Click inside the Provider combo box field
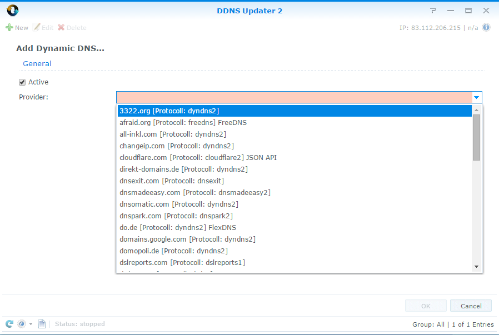Screen dimensions: 499x335 (293, 97)
